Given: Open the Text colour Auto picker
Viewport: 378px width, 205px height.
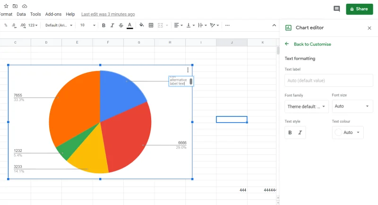Looking at the screenshot, I should 348,132.
